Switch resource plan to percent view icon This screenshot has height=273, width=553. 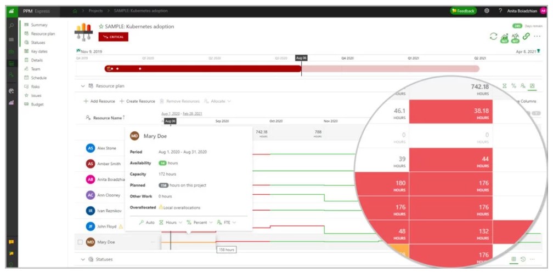tap(513, 85)
